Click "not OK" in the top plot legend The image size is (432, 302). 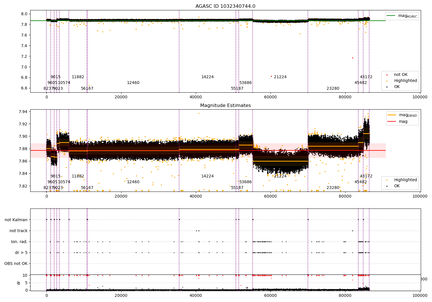coord(401,75)
